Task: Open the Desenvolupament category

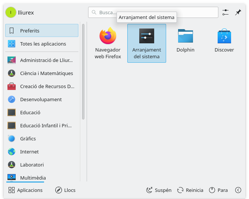Action: click(x=42, y=99)
